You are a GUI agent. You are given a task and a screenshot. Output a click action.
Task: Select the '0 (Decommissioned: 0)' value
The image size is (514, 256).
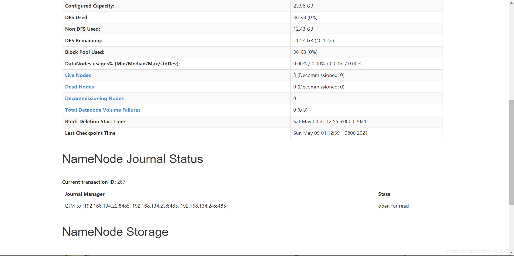319,87
